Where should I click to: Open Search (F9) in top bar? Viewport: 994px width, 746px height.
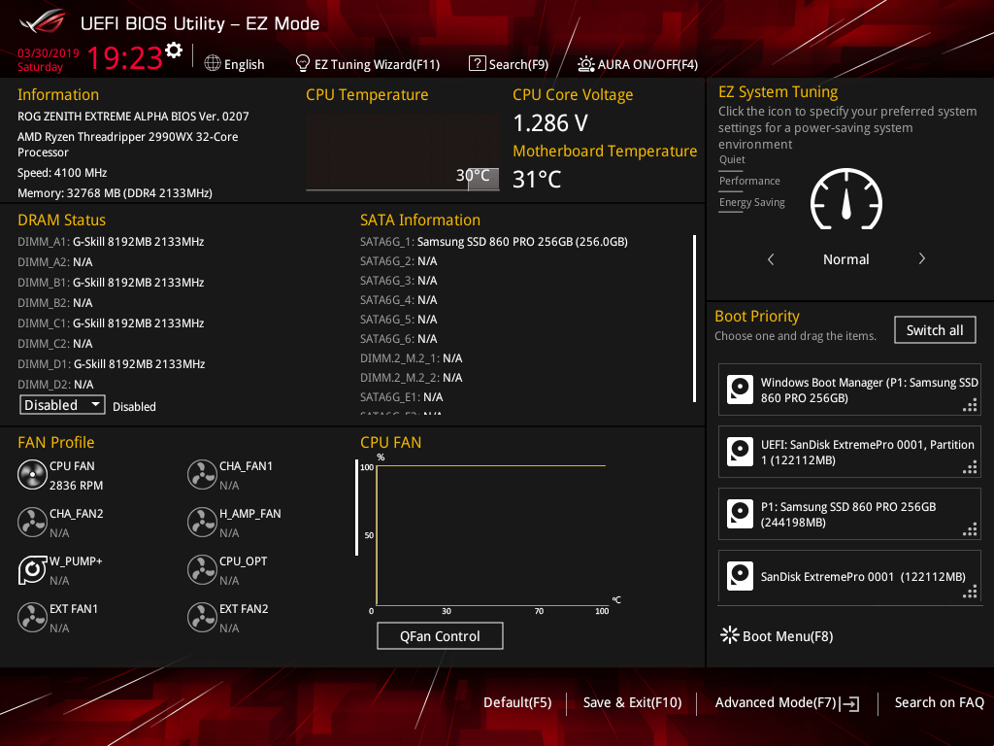[x=508, y=64]
